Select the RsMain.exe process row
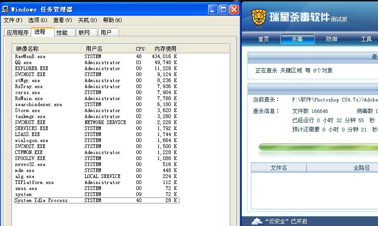378x226 pixels. click(x=97, y=99)
